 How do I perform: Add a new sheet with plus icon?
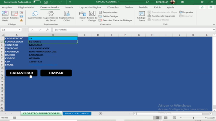101,114
